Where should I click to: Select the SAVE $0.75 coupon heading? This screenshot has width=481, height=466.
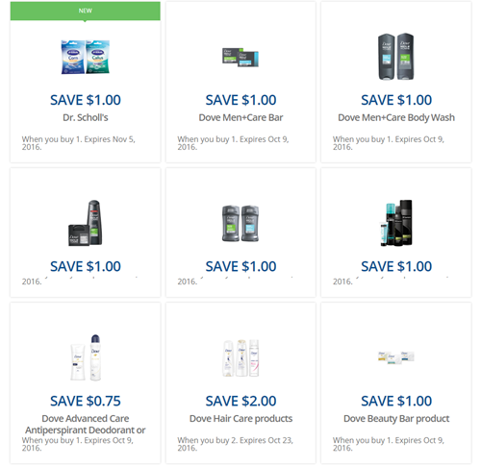[x=86, y=401]
